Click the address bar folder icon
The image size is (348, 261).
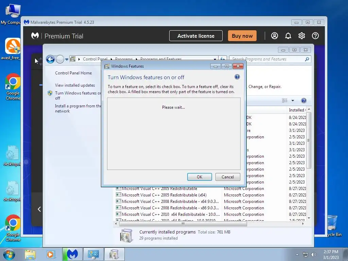[73, 59]
